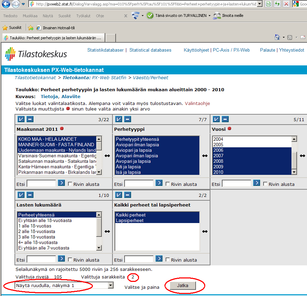Toggle Rivin alusta under Perhetyyppi

tap(168, 184)
